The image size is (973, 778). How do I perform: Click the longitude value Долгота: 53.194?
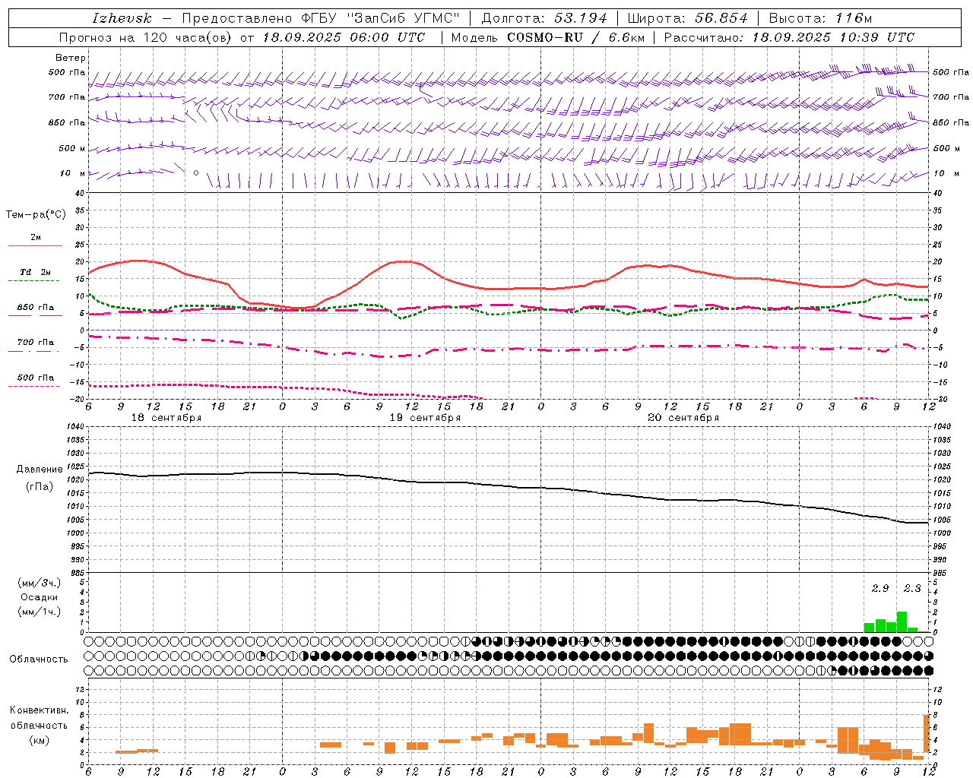(544, 18)
